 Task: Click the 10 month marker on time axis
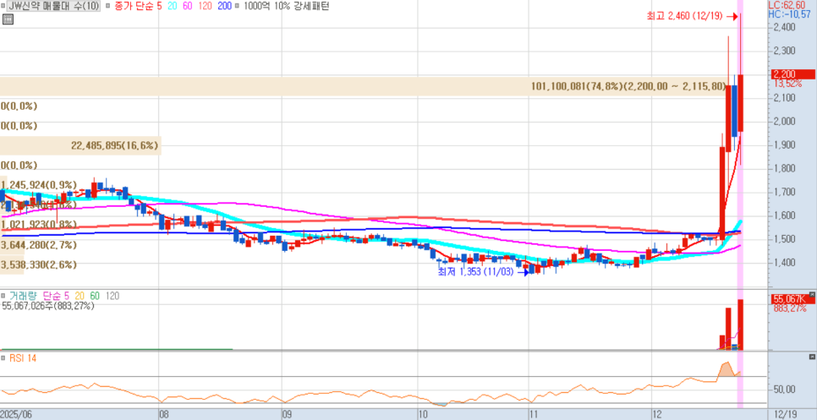tap(423, 415)
